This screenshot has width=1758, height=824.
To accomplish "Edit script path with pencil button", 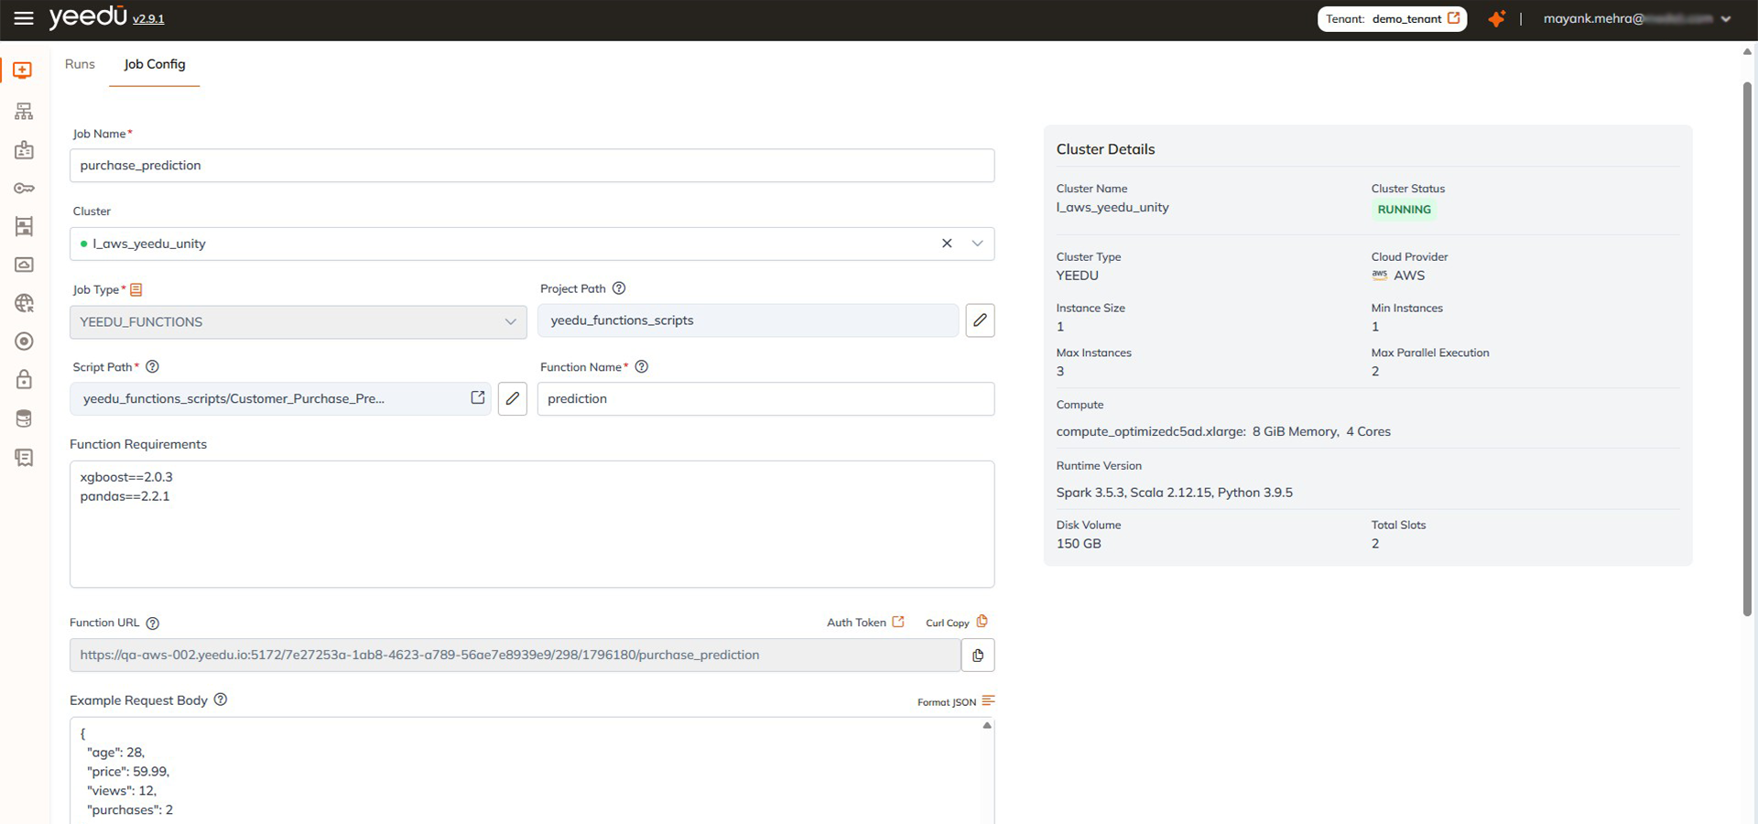I will pos(513,398).
